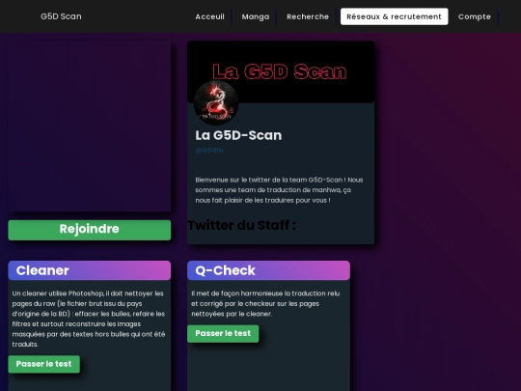Open the G5D Scan site logo link
The height and width of the screenshot is (391, 521).
pos(61,16)
